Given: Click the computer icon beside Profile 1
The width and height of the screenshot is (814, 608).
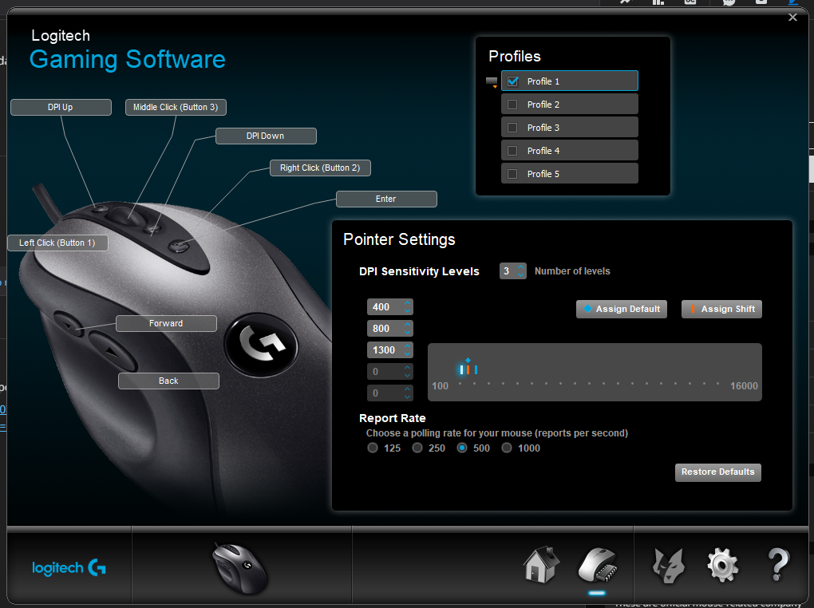Looking at the screenshot, I should 492,82.
